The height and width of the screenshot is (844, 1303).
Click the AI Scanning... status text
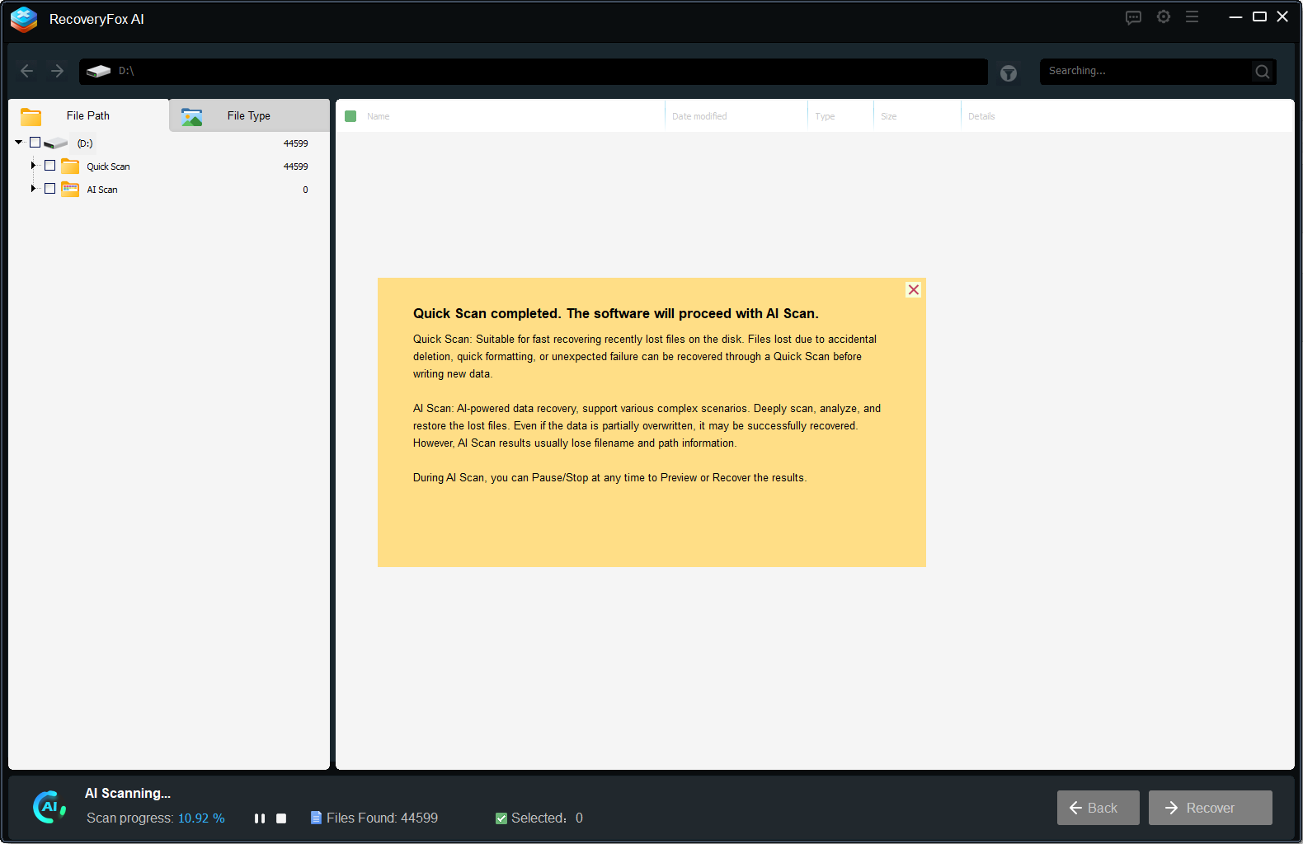pyautogui.click(x=128, y=794)
